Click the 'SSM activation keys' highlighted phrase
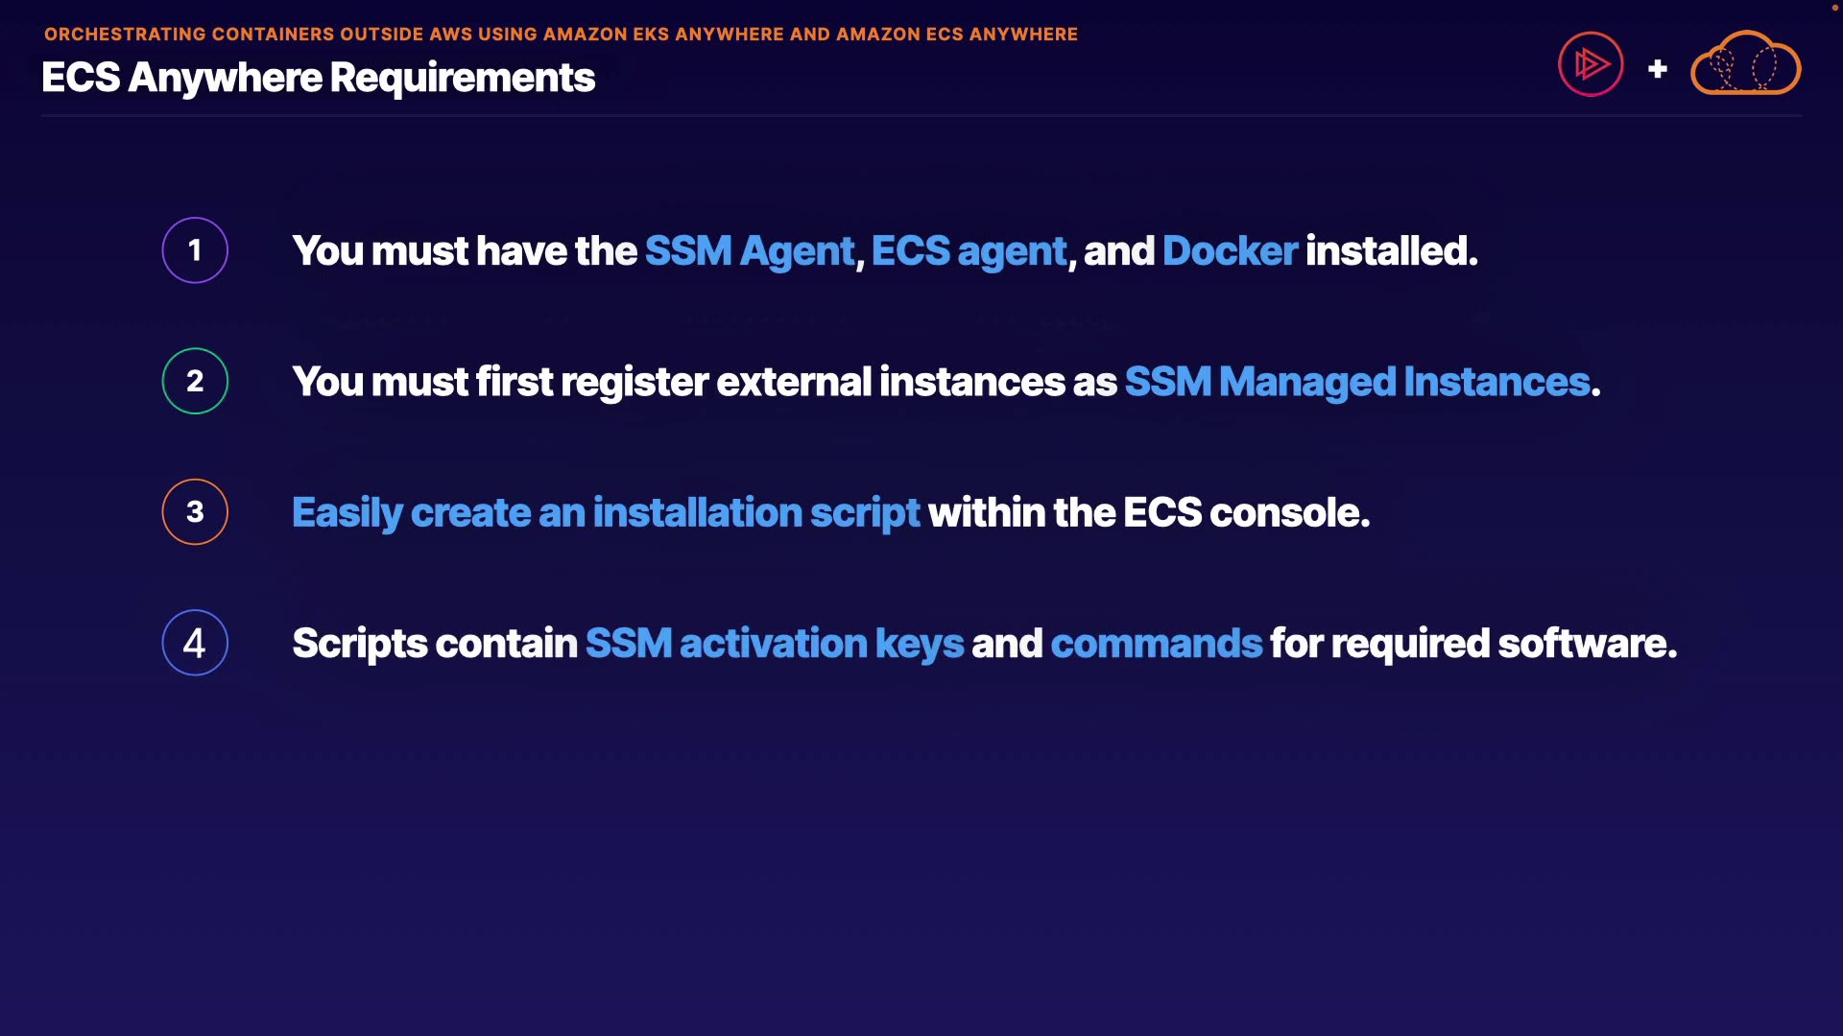This screenshot has height=1036, width=1843. click(x=774, y=644)
